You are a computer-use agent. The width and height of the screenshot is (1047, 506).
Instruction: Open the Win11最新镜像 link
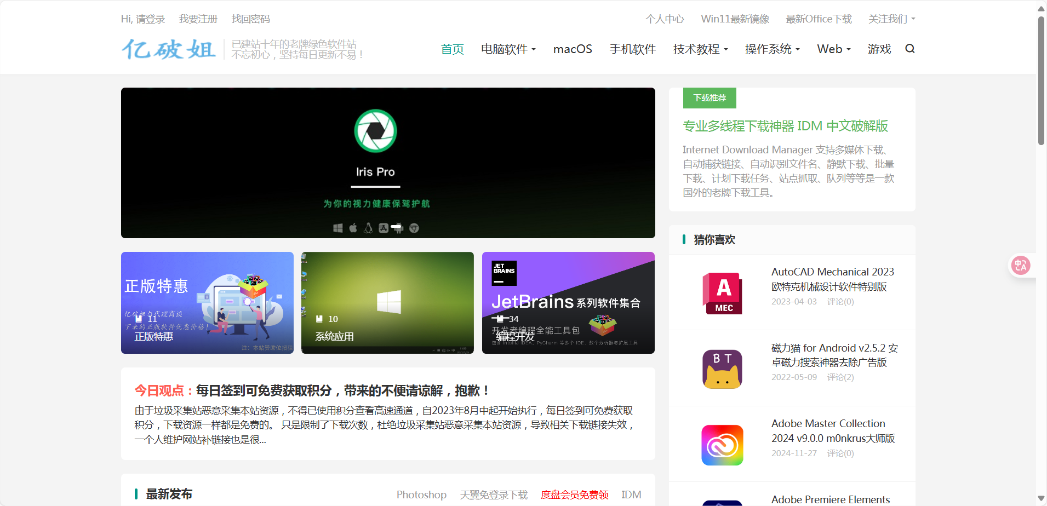[x=735, y=19]
